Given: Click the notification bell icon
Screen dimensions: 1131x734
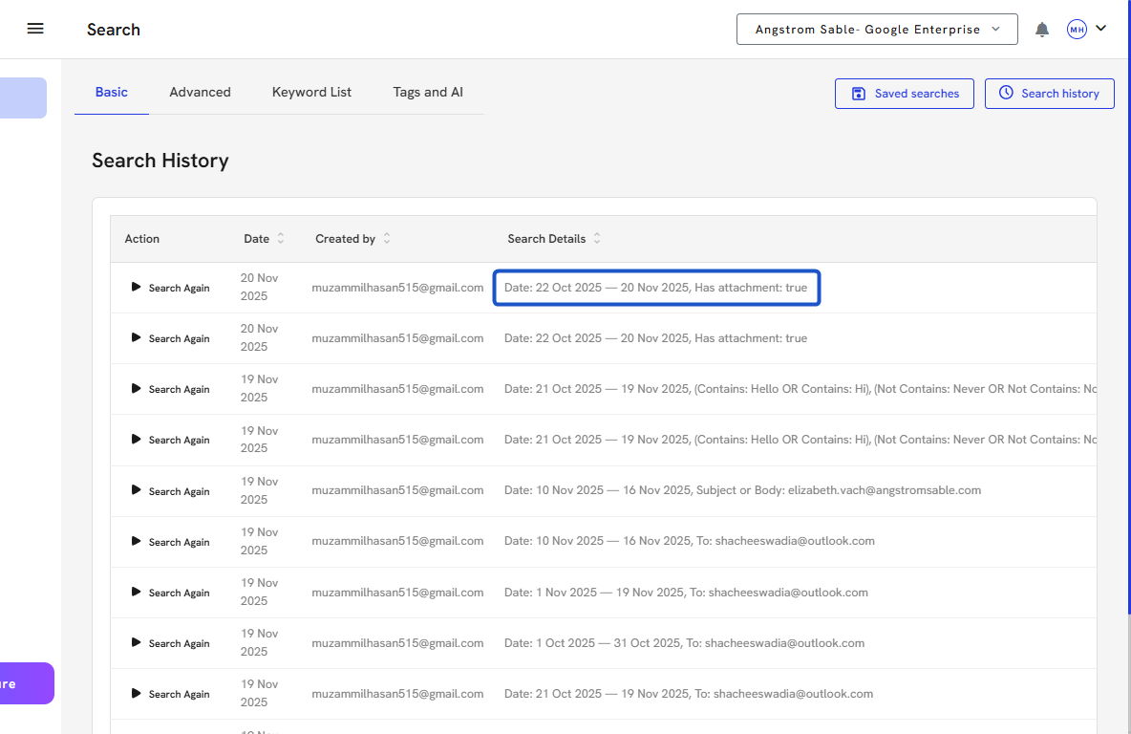Looking at the screenshot, I should click(1042, 30).
